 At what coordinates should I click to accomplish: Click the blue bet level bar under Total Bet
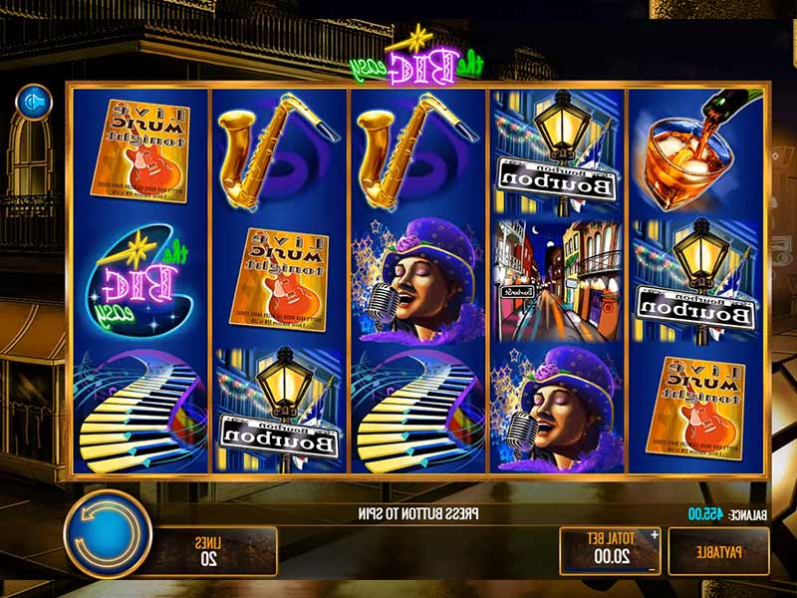coord(606,570)
